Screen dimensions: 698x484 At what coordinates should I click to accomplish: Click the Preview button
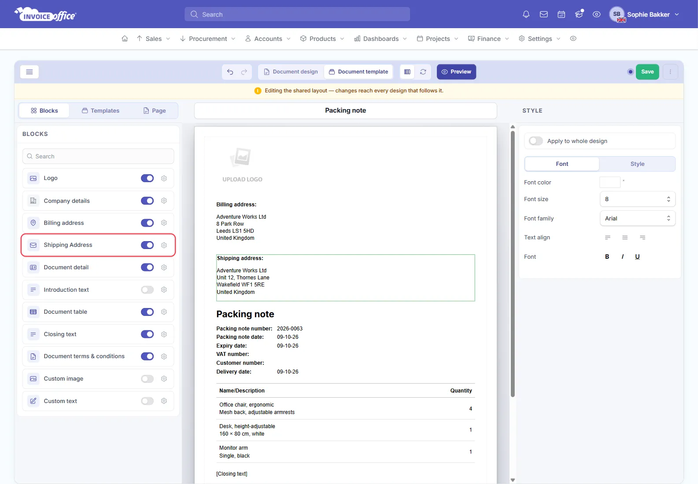click(x=456, y=72)
